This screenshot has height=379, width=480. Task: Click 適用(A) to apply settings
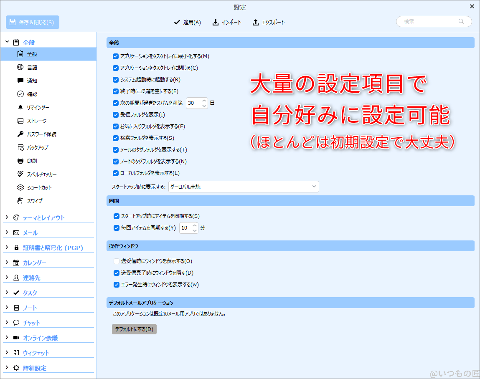[188, 22]
